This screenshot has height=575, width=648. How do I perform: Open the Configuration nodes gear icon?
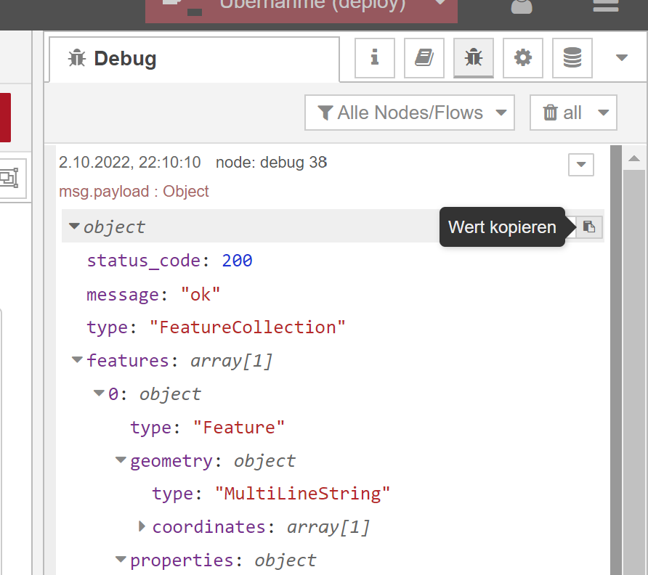pyautogui.click(x=522, y=58)
